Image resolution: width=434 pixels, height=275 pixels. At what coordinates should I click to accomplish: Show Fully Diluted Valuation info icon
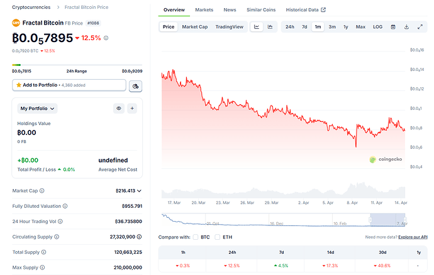pyautogui.click(x=65, y=206)
